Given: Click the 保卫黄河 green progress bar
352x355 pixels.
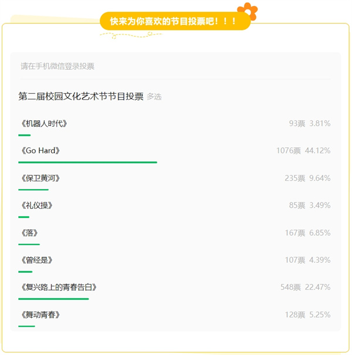Looking at the screenshot, I should [x=33, y=190].
